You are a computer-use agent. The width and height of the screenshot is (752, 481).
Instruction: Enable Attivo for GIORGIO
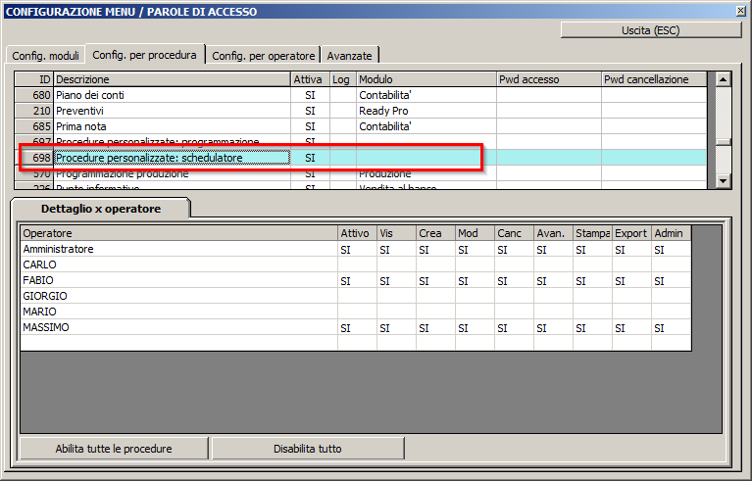(357, 296)
